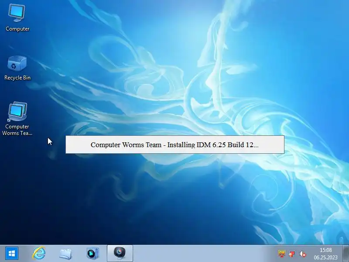
Task: Select the Computer desktop icon
Action: point(17,18)
